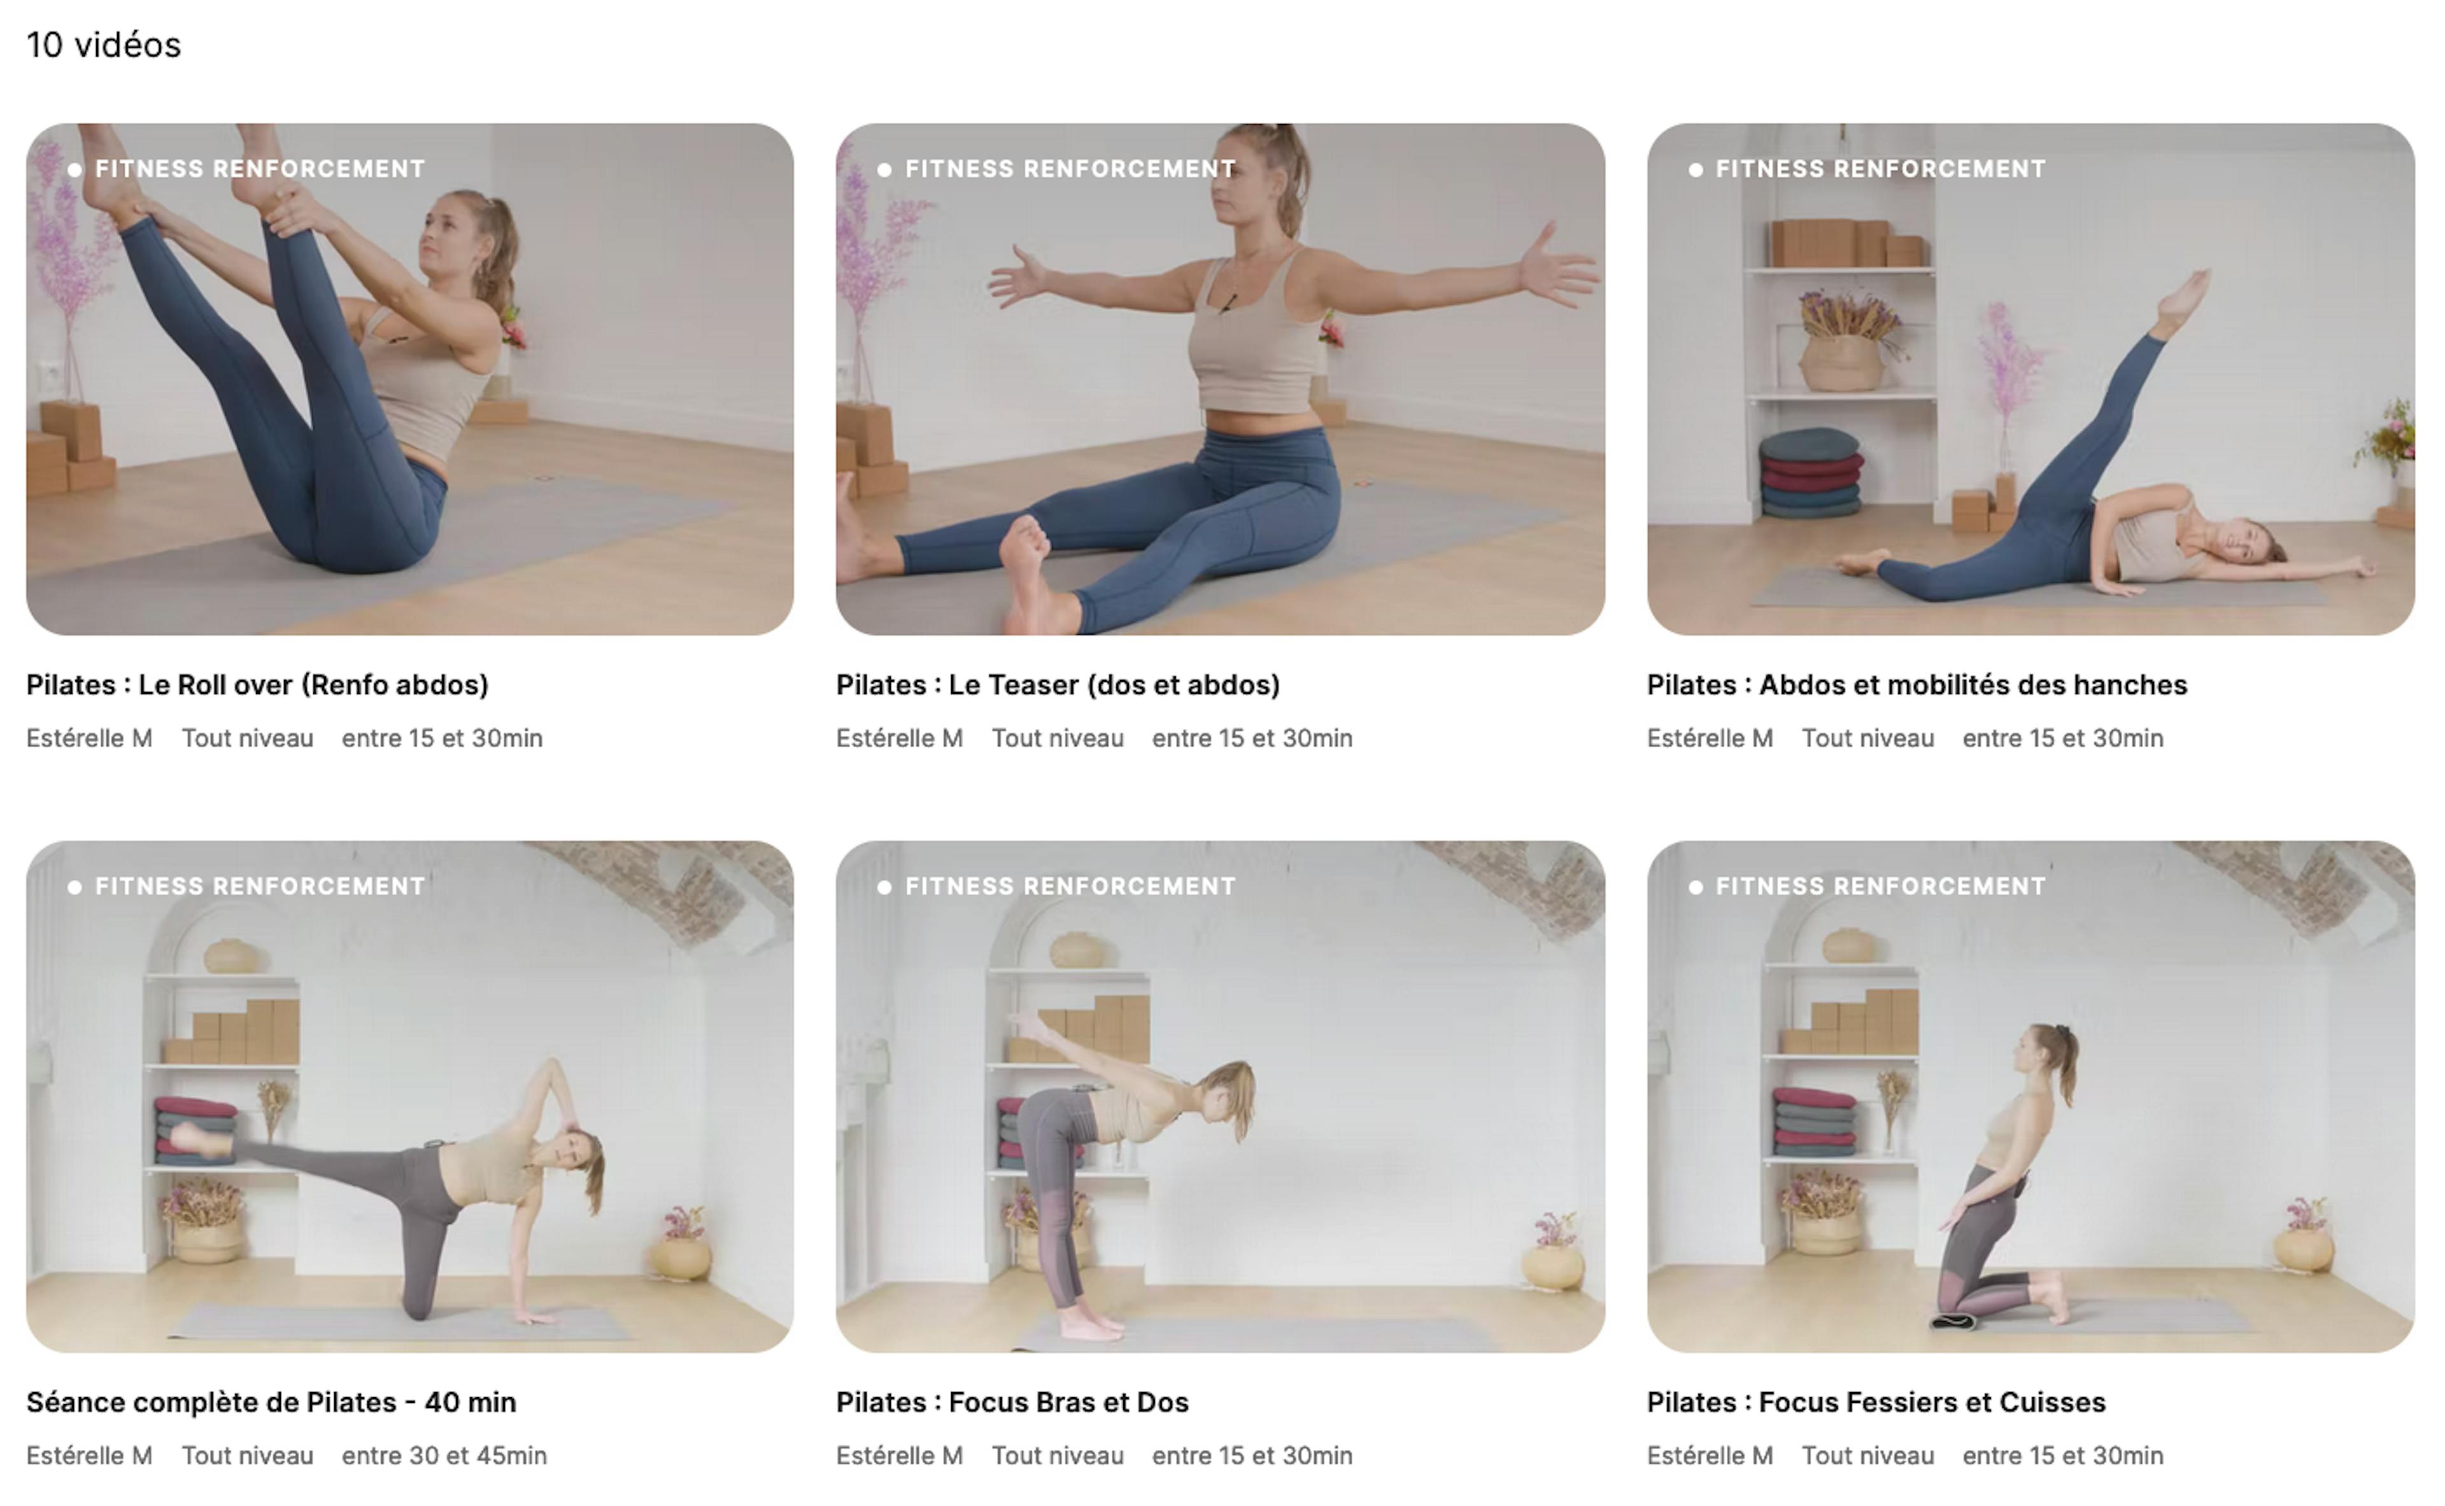This screenshot has width=2445, height=1506.
Task: Click title 'Pilates : Le Teaser (dos et abdos)'
Action: pos(1058,686)
